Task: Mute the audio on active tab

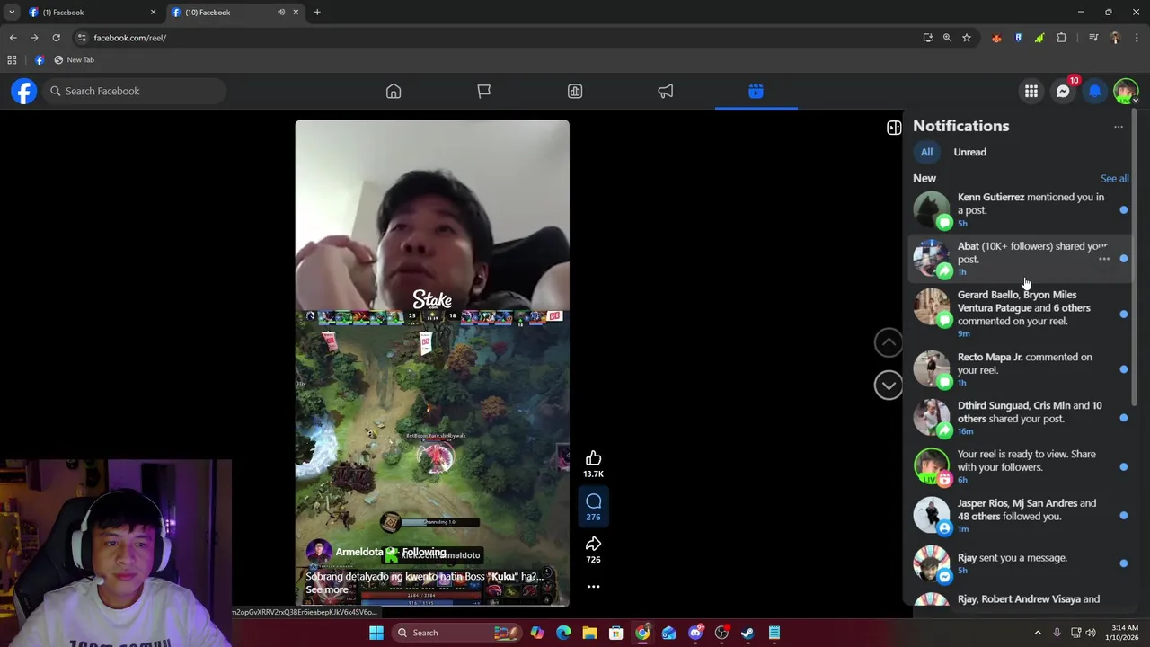Action: [281, 13]
